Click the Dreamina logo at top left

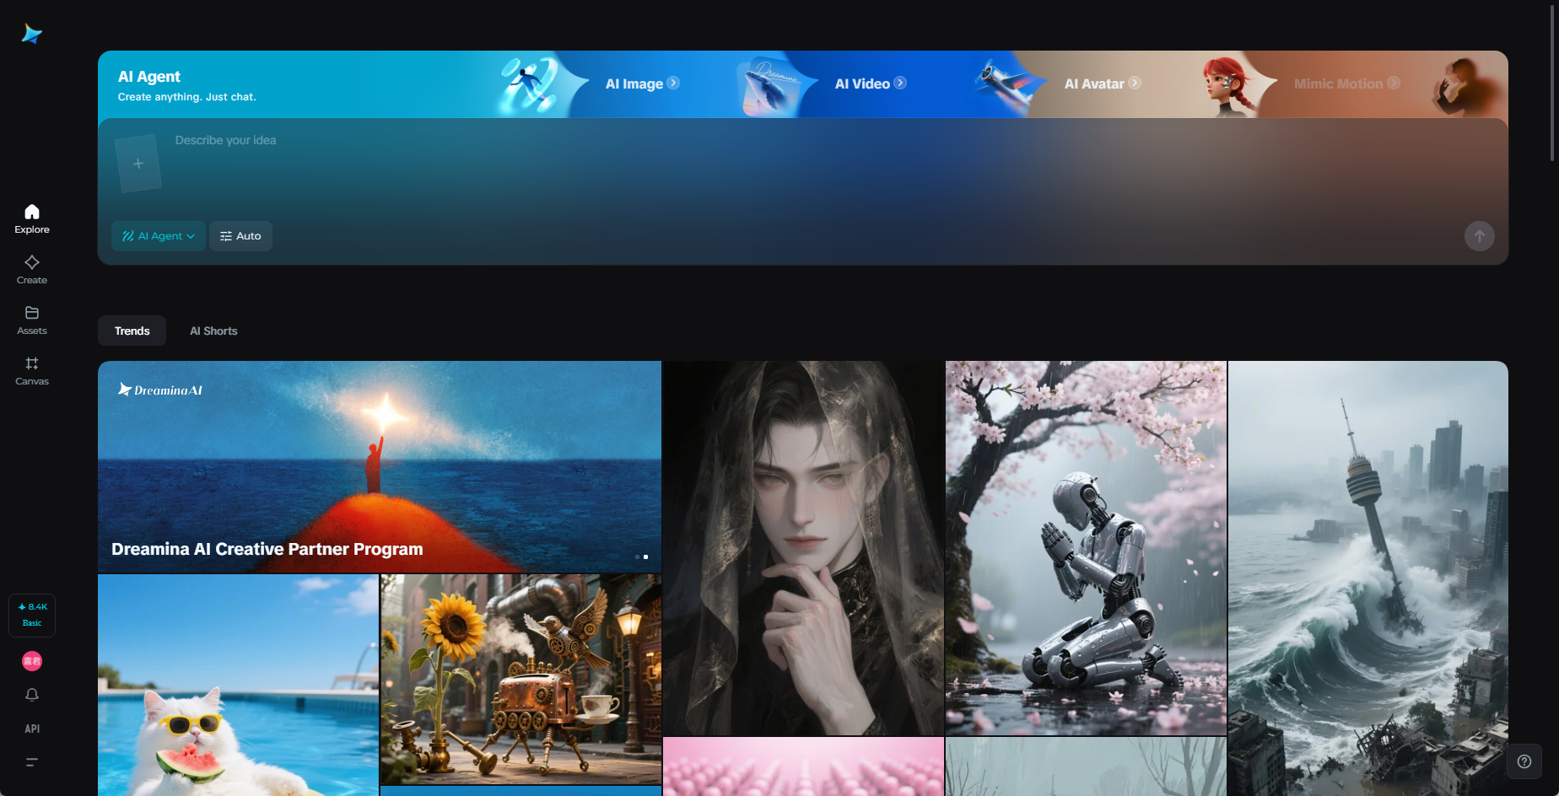pos(31,33)
